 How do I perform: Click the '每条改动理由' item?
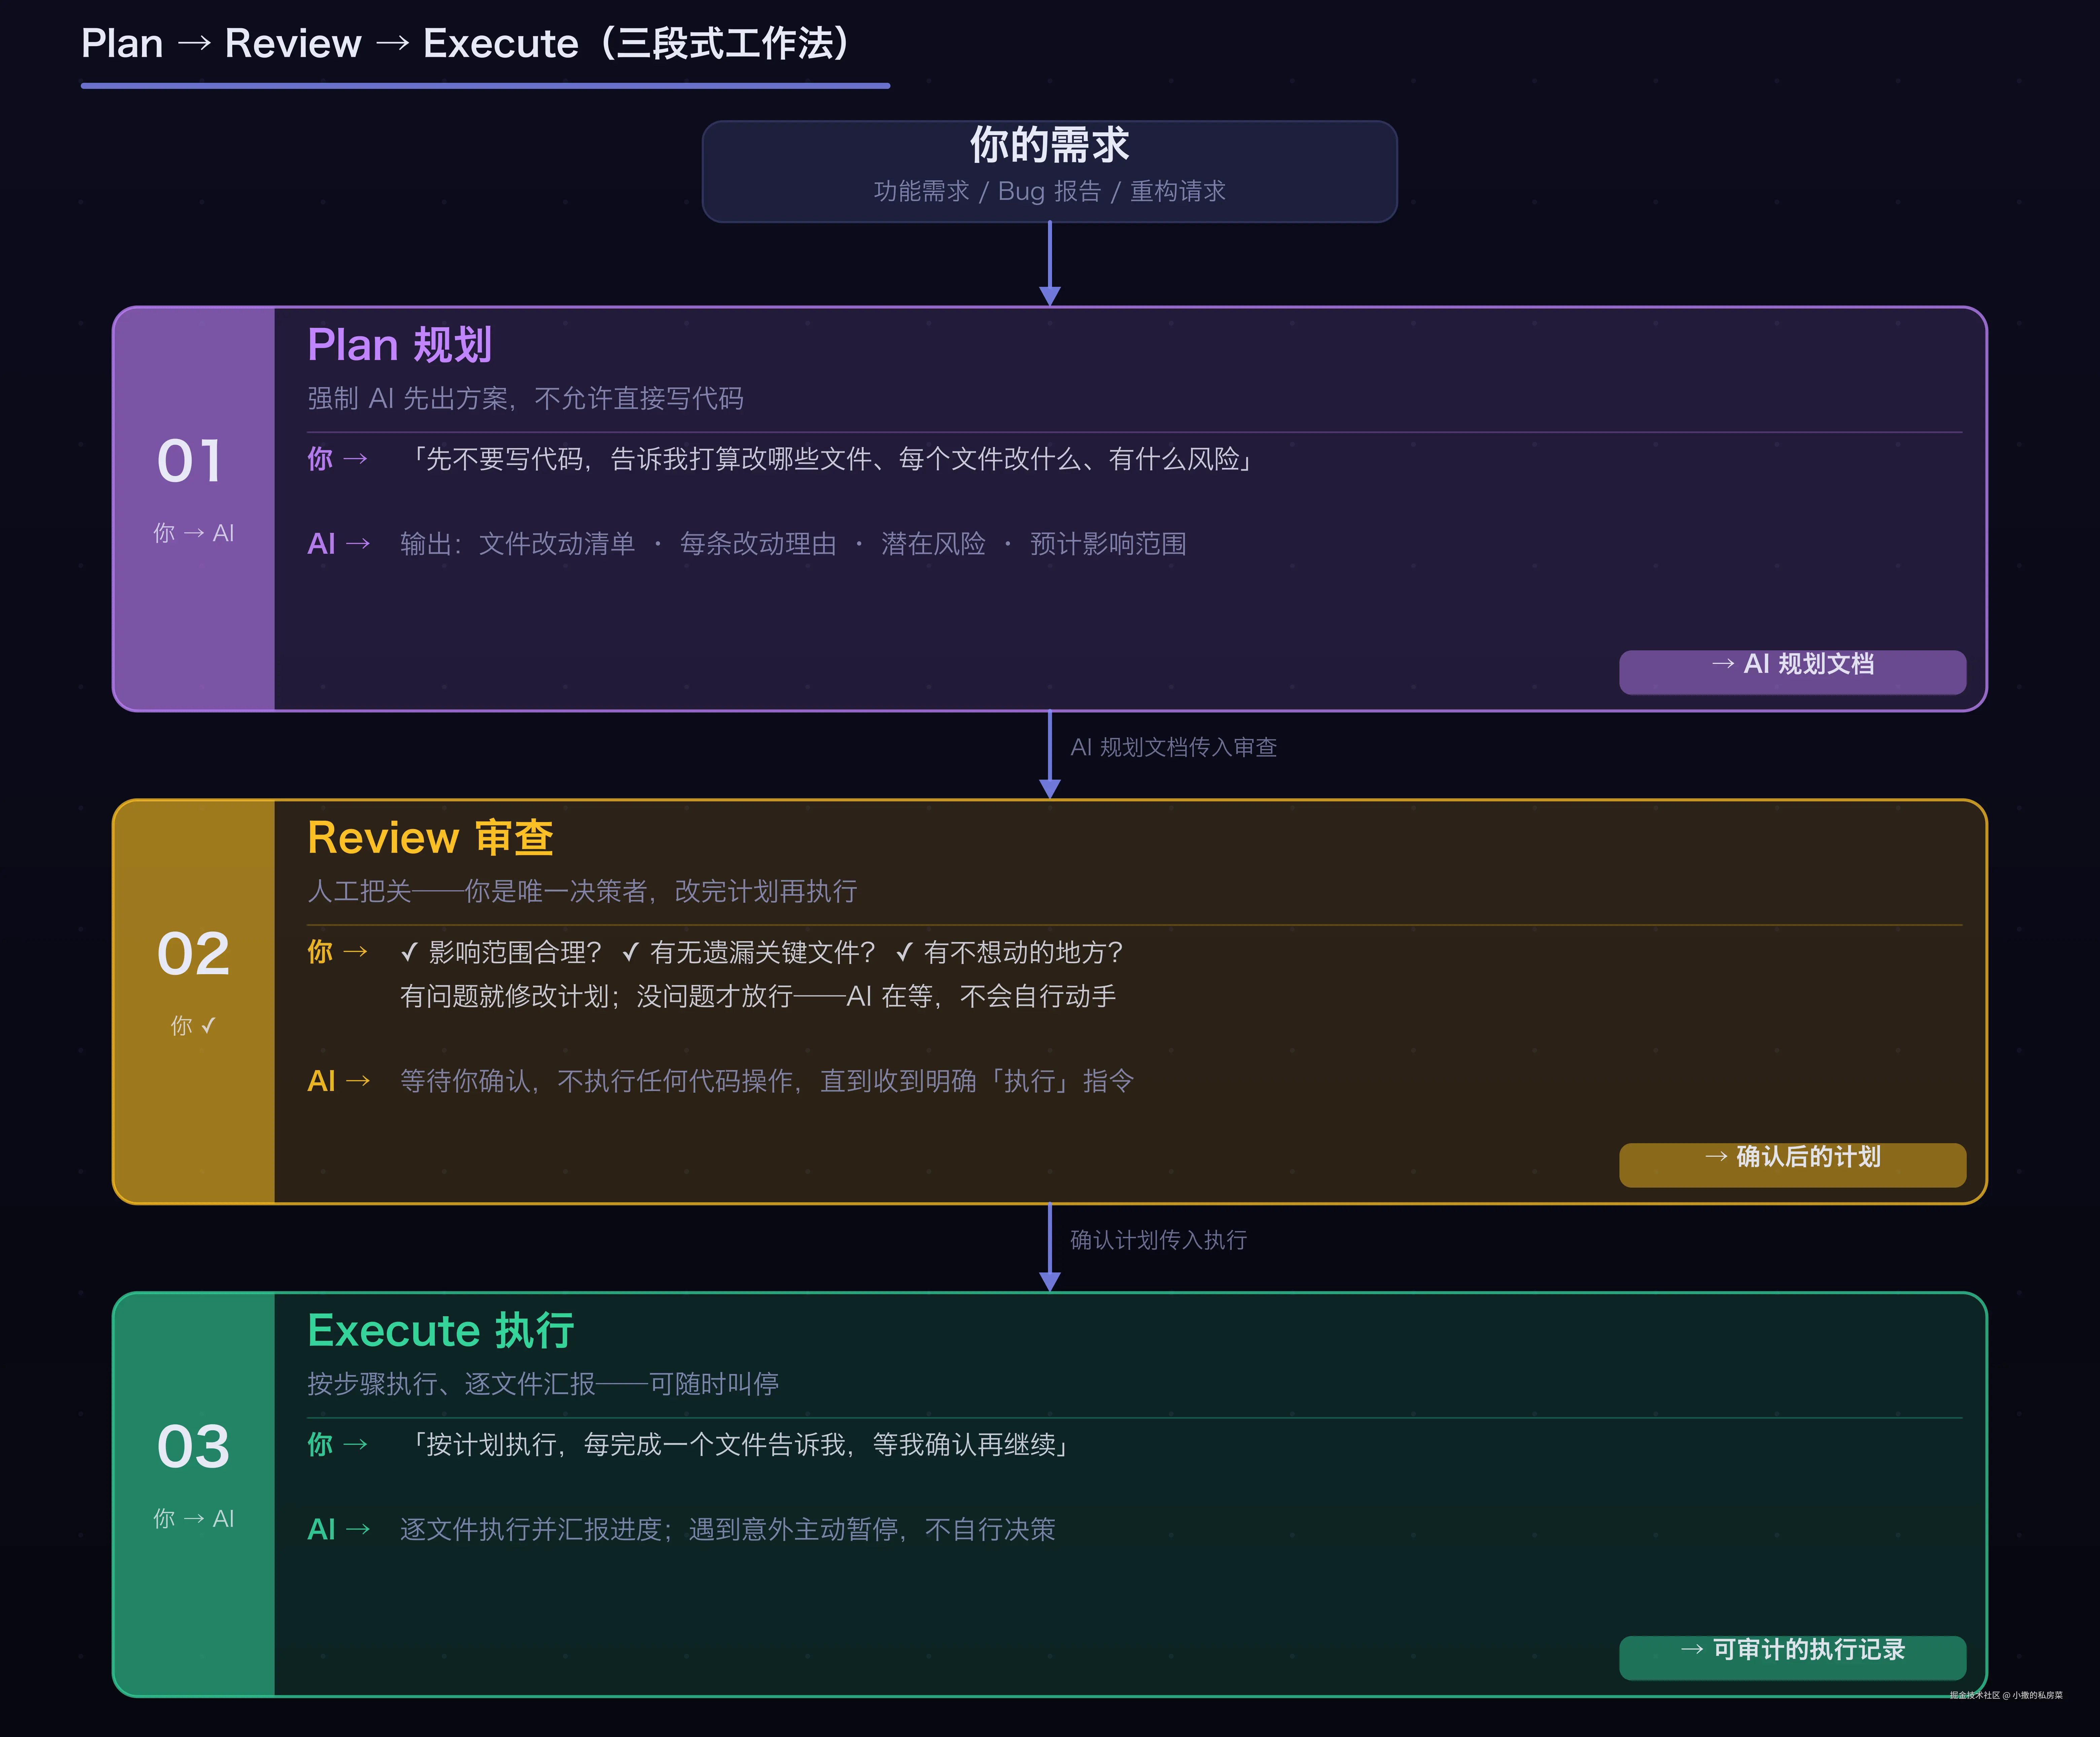tap(758, 544)
